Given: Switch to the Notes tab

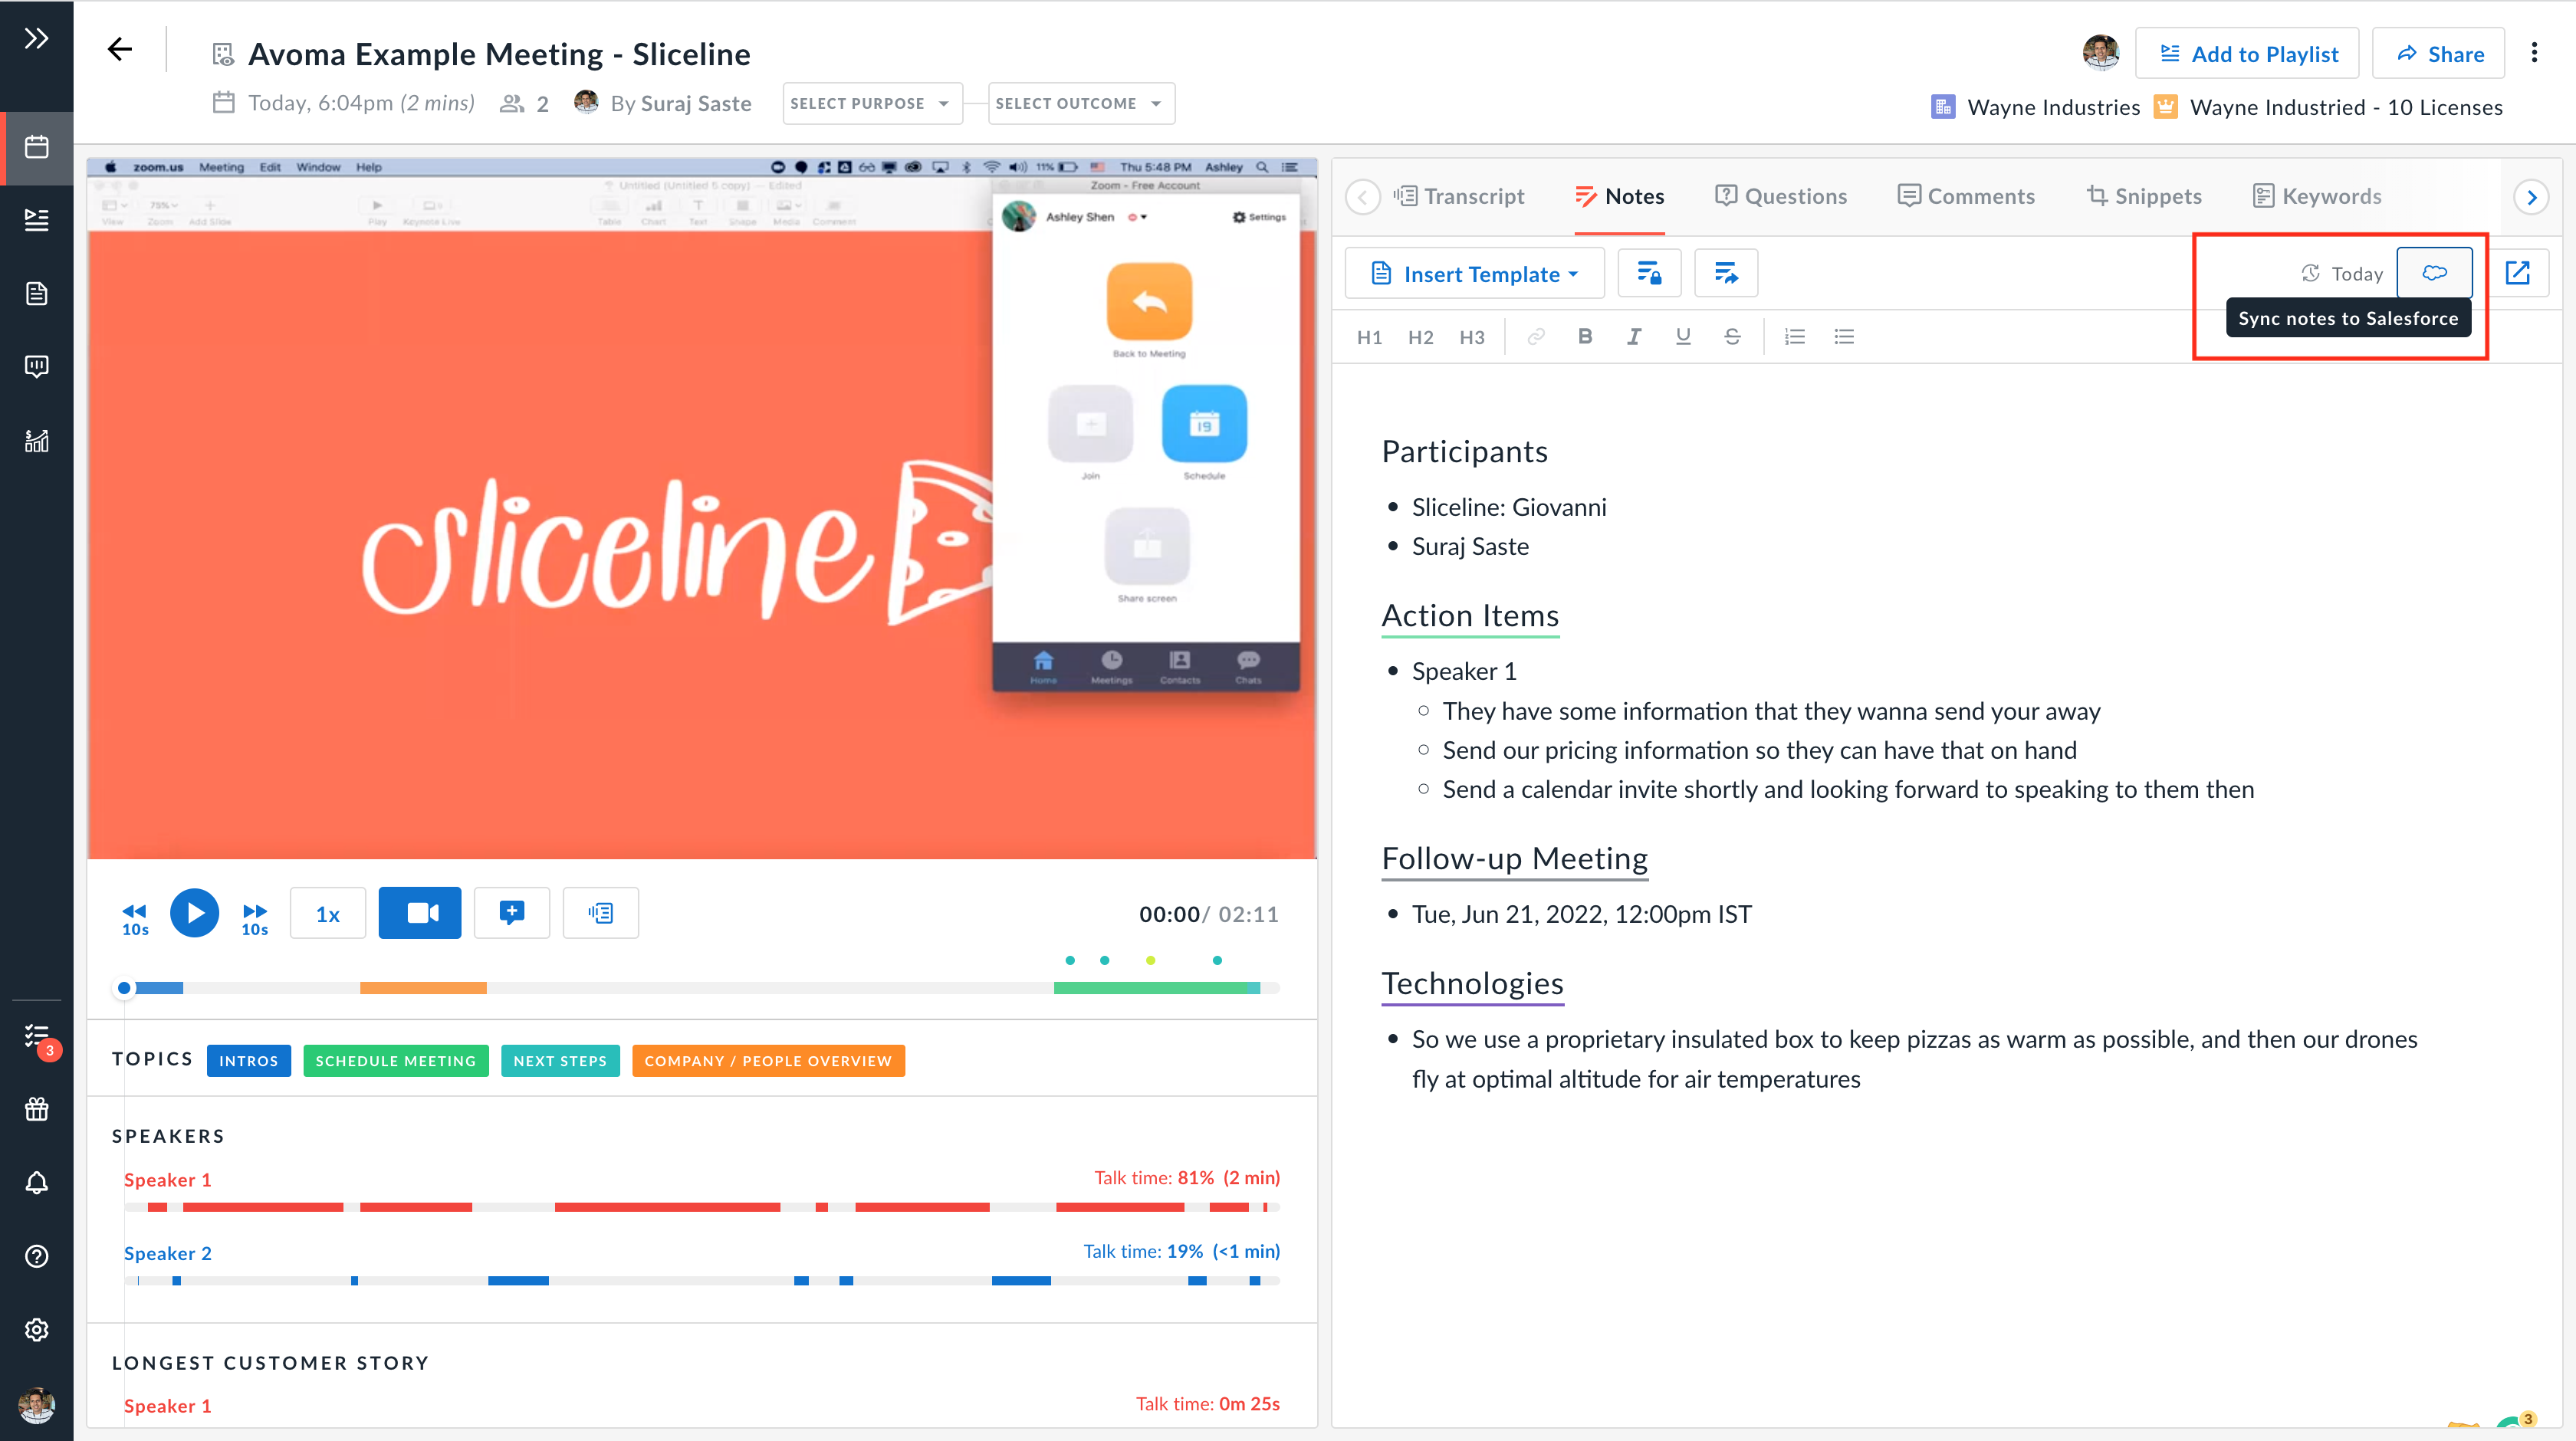Looking at the screenshot, I should [x=1620, y=196].
